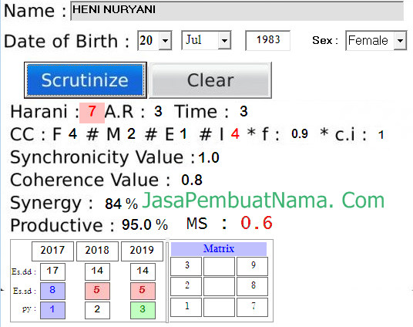
Task: Click the red I value 4
Action: click(x=235, y=134)
